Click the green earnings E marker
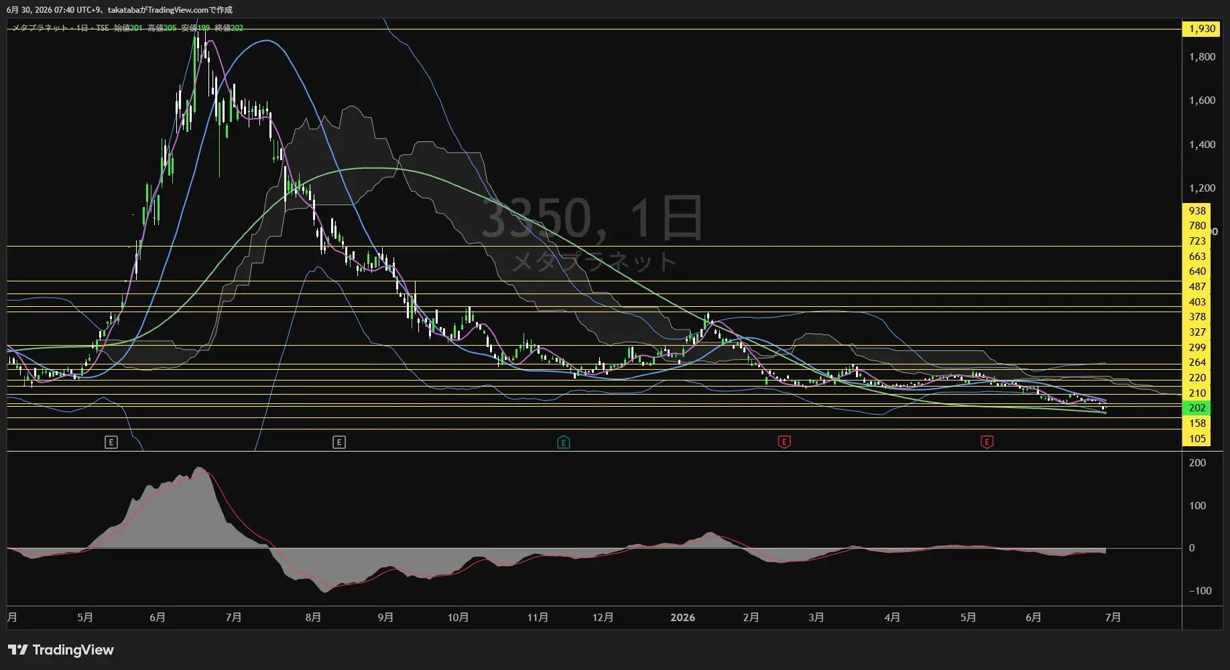The height and width of the screenshot is (670, 1230). (x=564, y=442)
